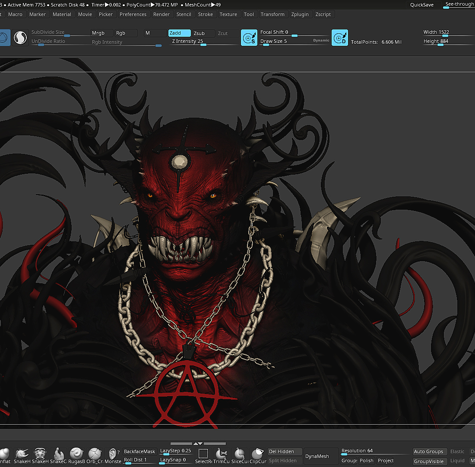Click the document Width slider
This screenshot has height=467, width=475.
tap(448, 33)
